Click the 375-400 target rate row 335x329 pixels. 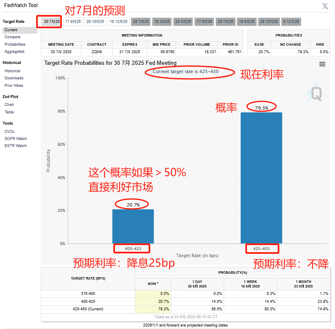pyautogui.click(x=186, y=294)
